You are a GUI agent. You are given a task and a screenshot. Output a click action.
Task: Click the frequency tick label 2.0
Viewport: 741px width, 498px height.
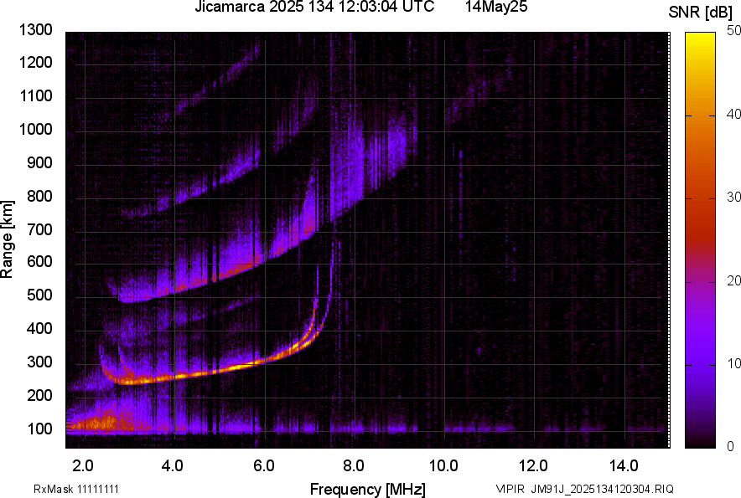(83, 466)
